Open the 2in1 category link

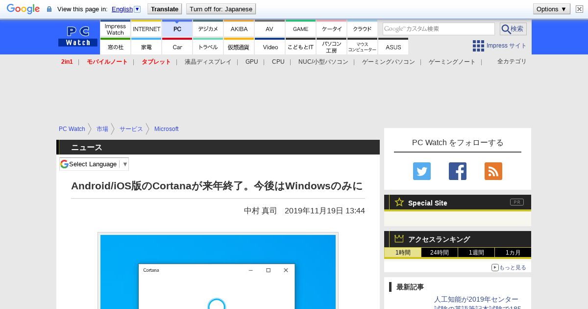coord(67,62)
